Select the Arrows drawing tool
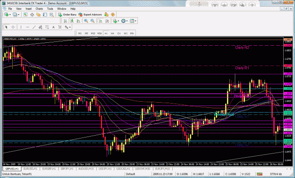 click(x=67, y=27)
